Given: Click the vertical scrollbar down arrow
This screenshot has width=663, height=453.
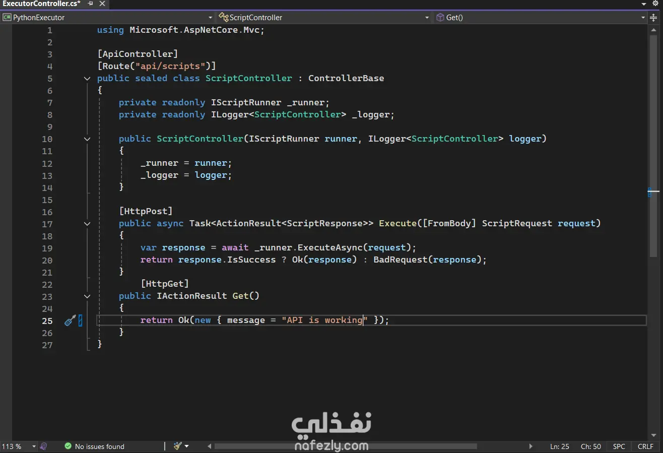Looking at the screenshot, I should click(x=654, y=435).
